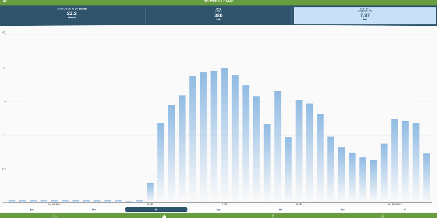Change interval to Wk
The width and height of the screenshot is (437, 218).
281,210
